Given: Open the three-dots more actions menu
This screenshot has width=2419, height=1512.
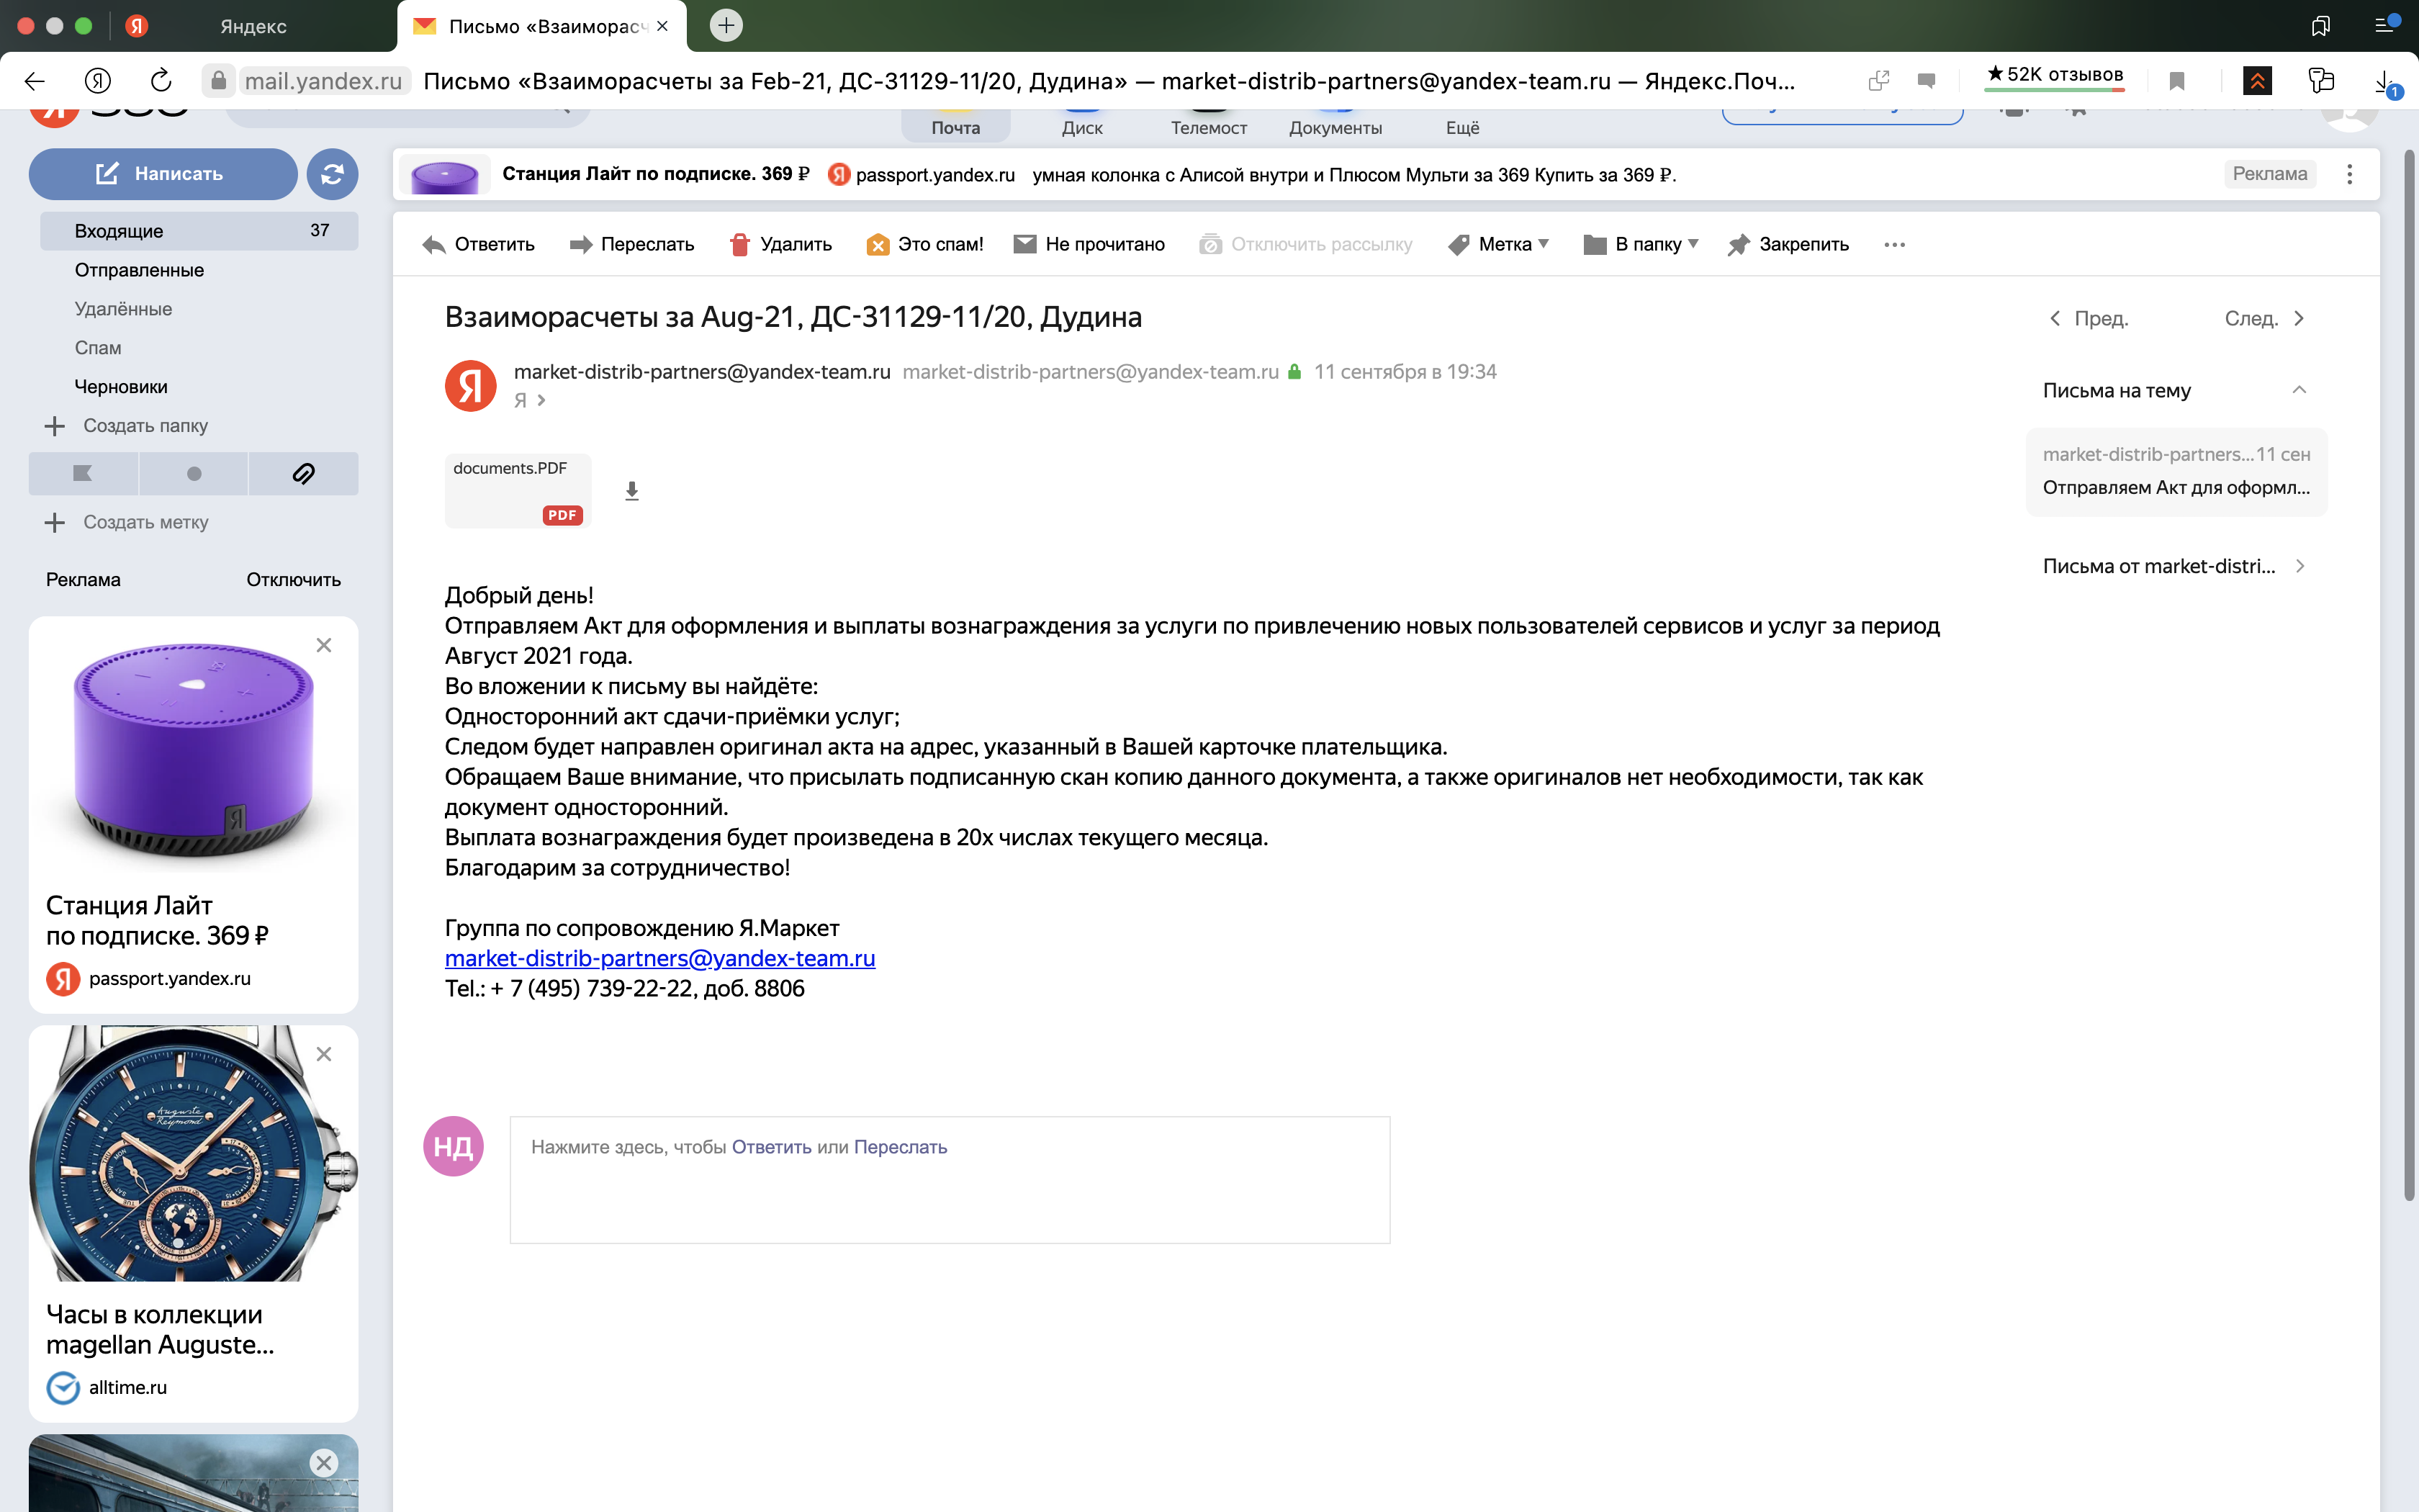Looking at the screenshot, I should click(1894, 245).
